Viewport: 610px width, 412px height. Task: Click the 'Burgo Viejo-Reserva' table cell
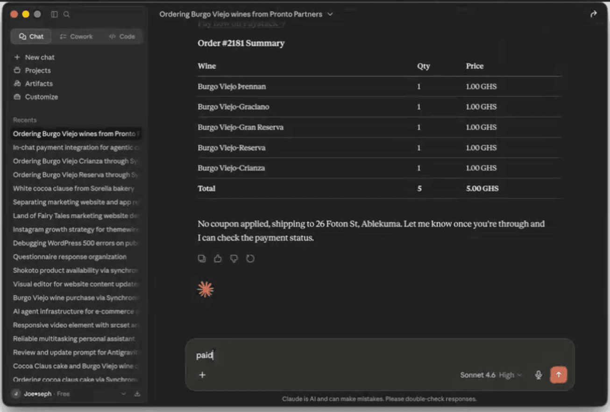pyautogui.click(x=232, y=148)
